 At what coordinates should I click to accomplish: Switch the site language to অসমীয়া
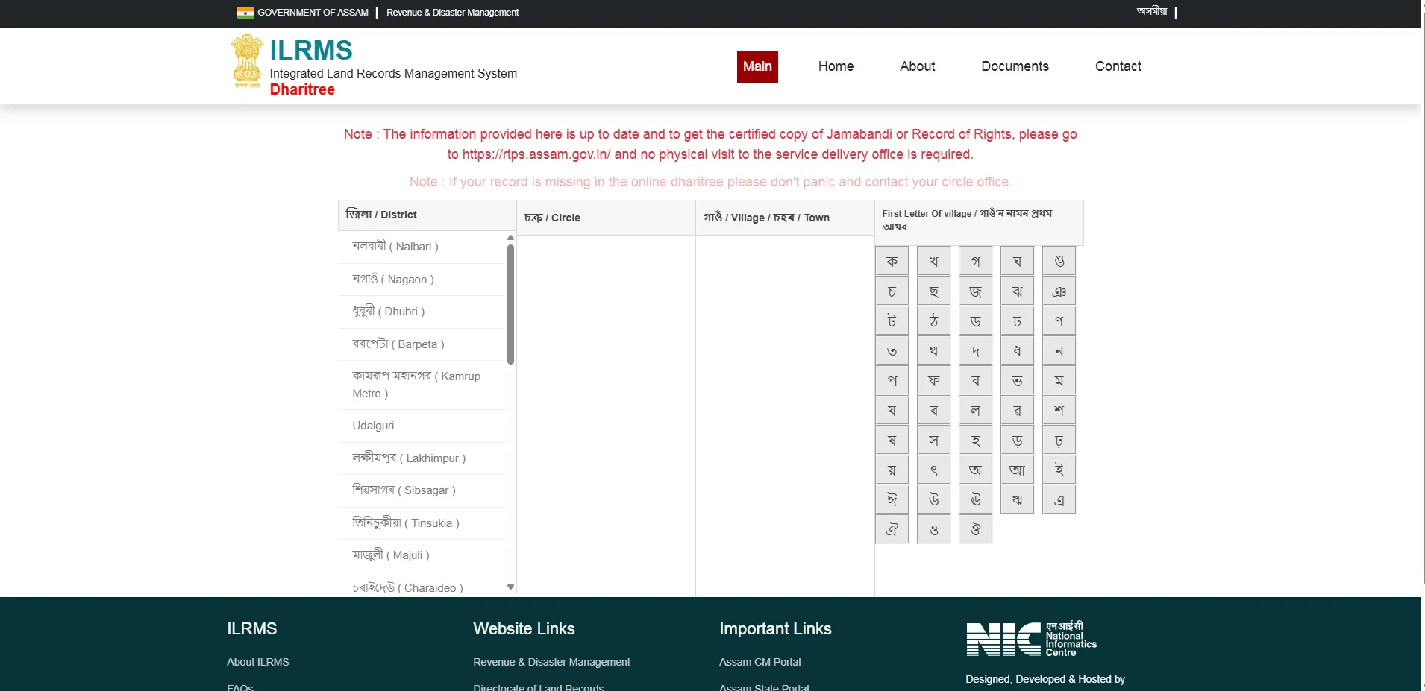click(1151, 11)
